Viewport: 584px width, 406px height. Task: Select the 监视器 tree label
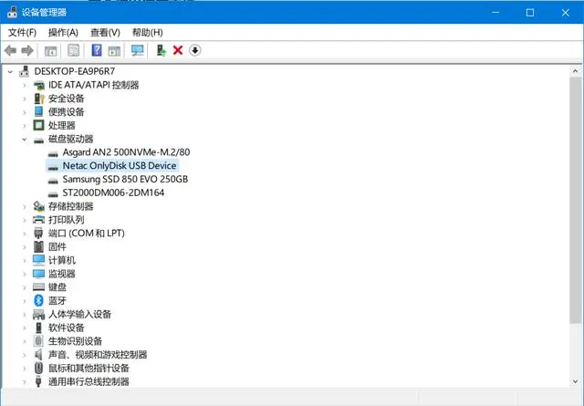tap(62, 274)
